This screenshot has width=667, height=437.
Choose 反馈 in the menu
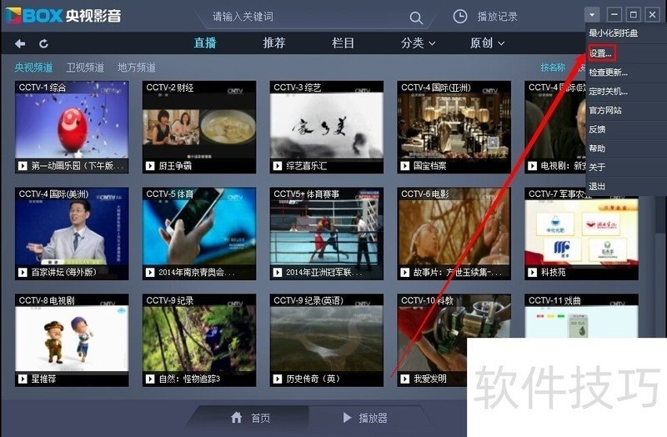click(626, 129)
